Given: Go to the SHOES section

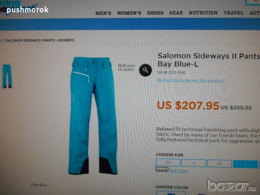Looking at the screenshot, I should coord(155,13).
